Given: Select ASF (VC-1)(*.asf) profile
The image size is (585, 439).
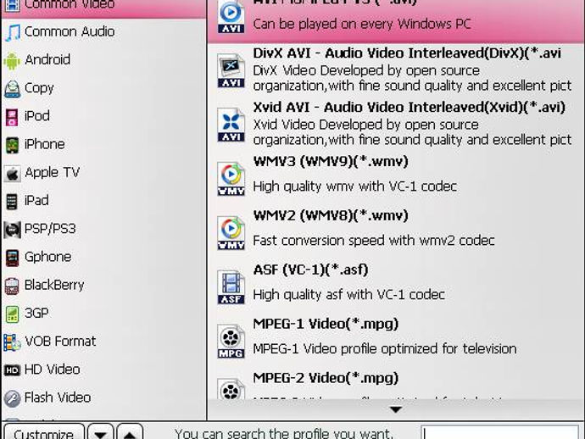Looking at the screenshot, I should click(310, 270).
